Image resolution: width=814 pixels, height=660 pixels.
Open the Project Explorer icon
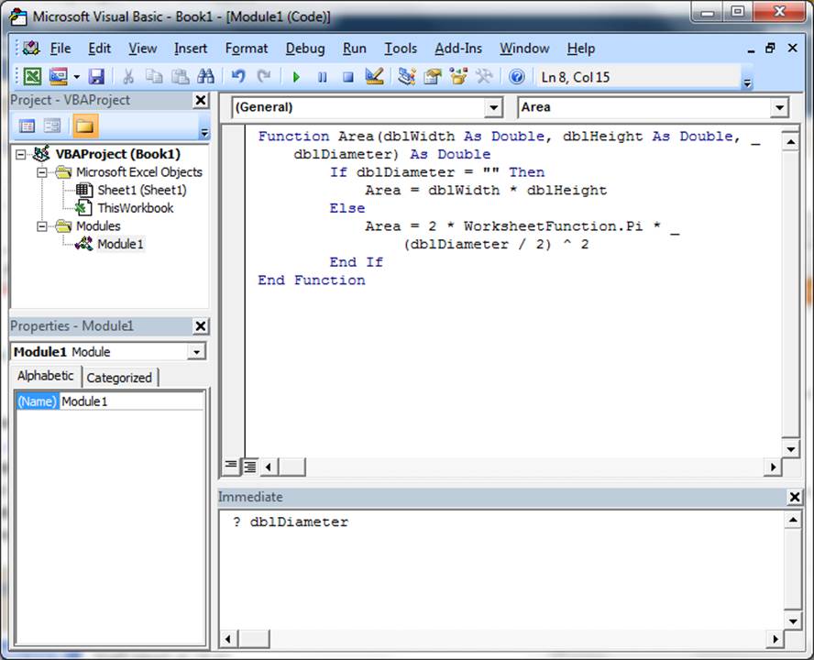click(406, 77)
